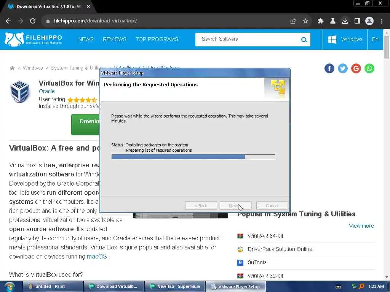Screen dimensions: 390x292
Task: Go back using the browser back arrow
Action: 8,21
